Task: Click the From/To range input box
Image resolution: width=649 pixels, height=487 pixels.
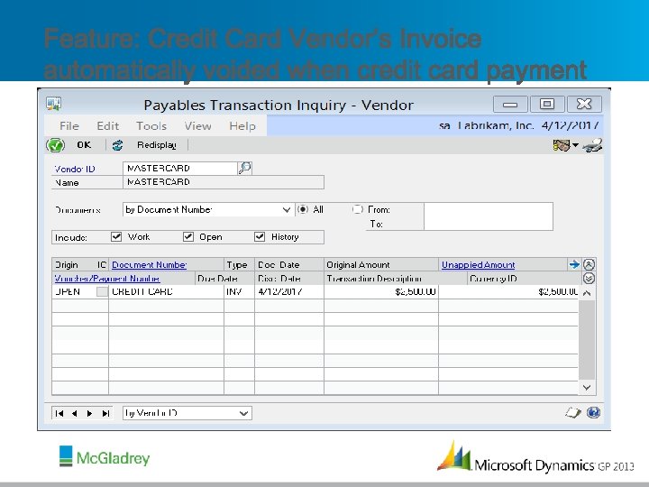Action: (x=489, y=216)
